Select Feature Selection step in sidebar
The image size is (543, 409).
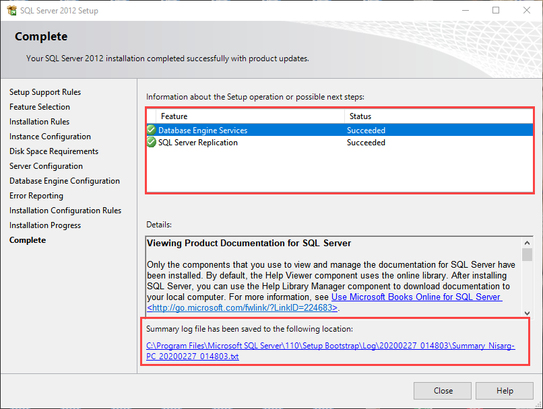[40, 107]
